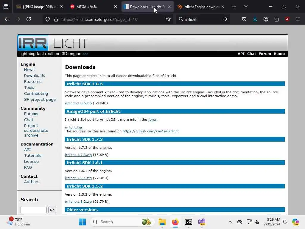The width and height of the screenshot is (305, 229).
Task: Close the MEGA 94% tab
Action: pos(116,7)
